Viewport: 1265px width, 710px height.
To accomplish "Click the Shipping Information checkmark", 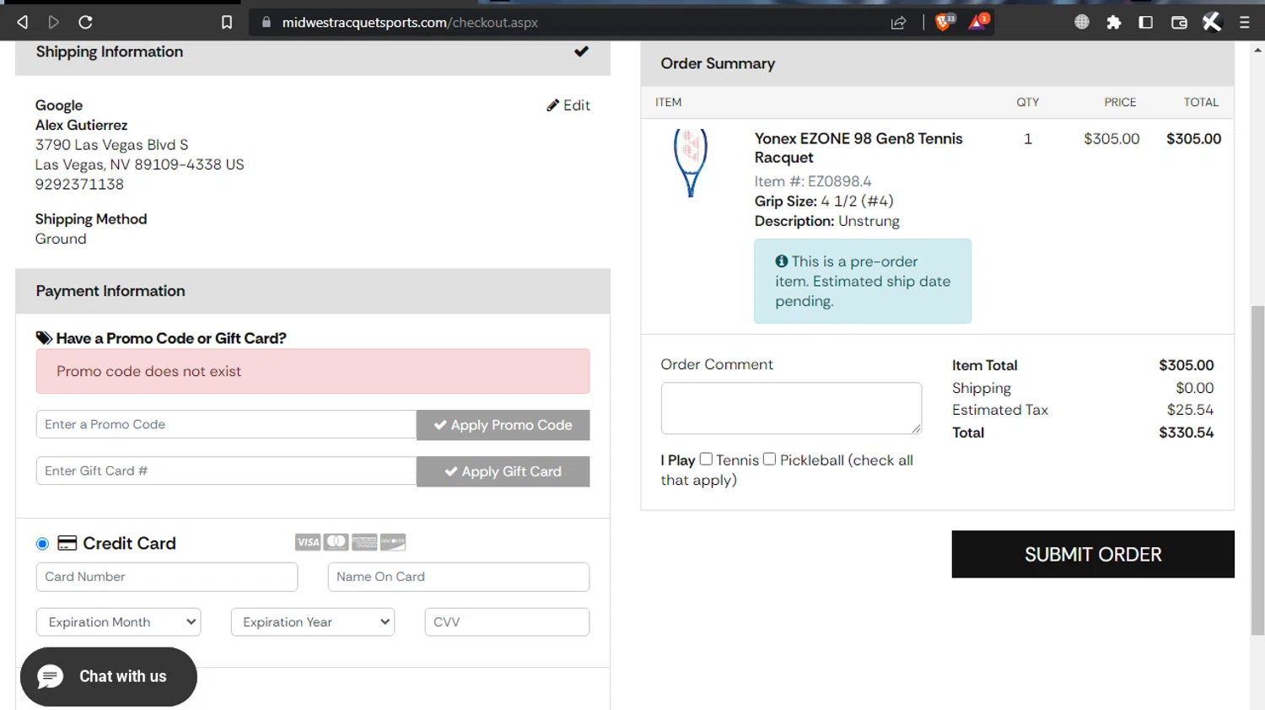I will tap(581, 51).
